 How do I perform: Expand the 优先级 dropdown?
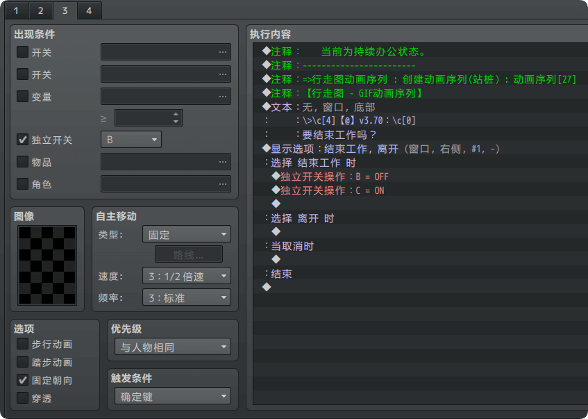click(173, 347)
